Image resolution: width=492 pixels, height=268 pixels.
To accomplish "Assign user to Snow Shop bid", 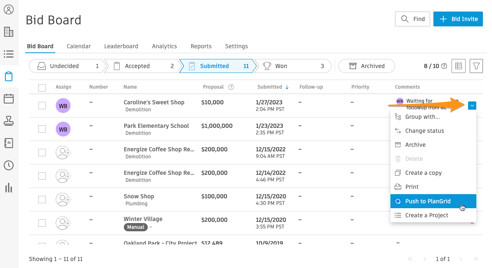I will 63,200.
